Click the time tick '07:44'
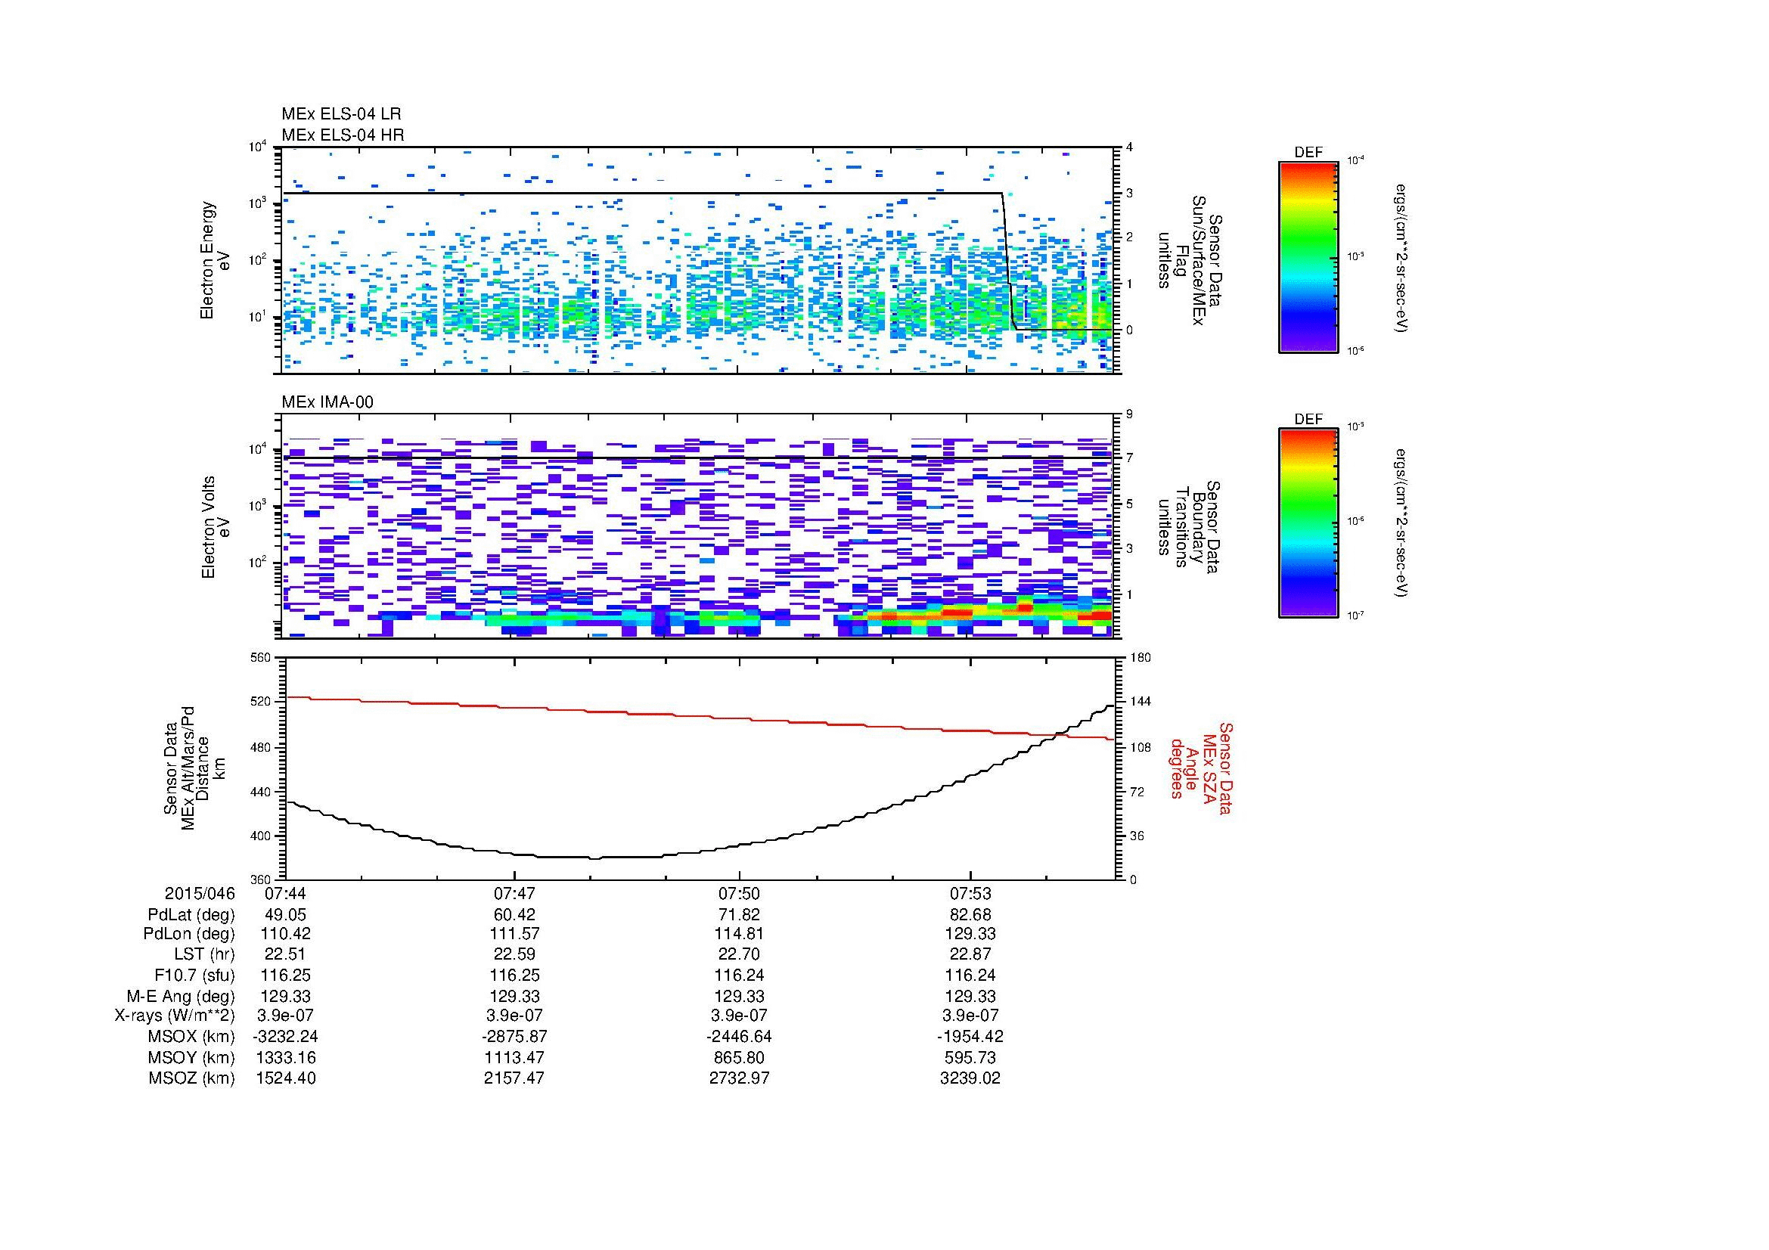1769x1250 pixels. (285, 893)
